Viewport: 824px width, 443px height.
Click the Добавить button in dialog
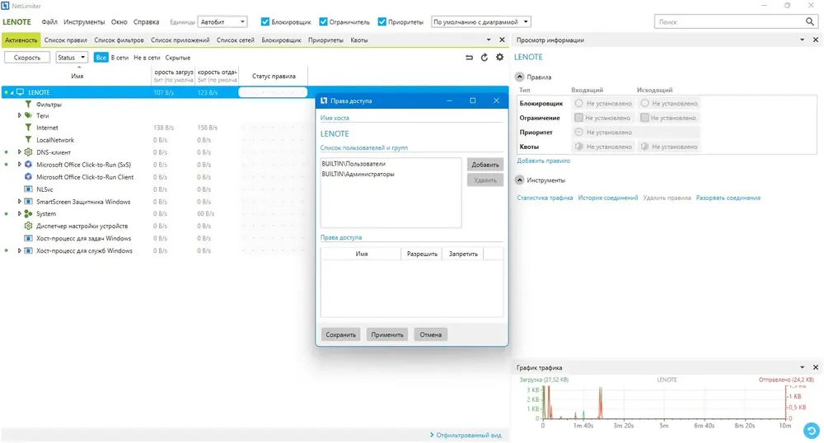click(x=485, y=165)
